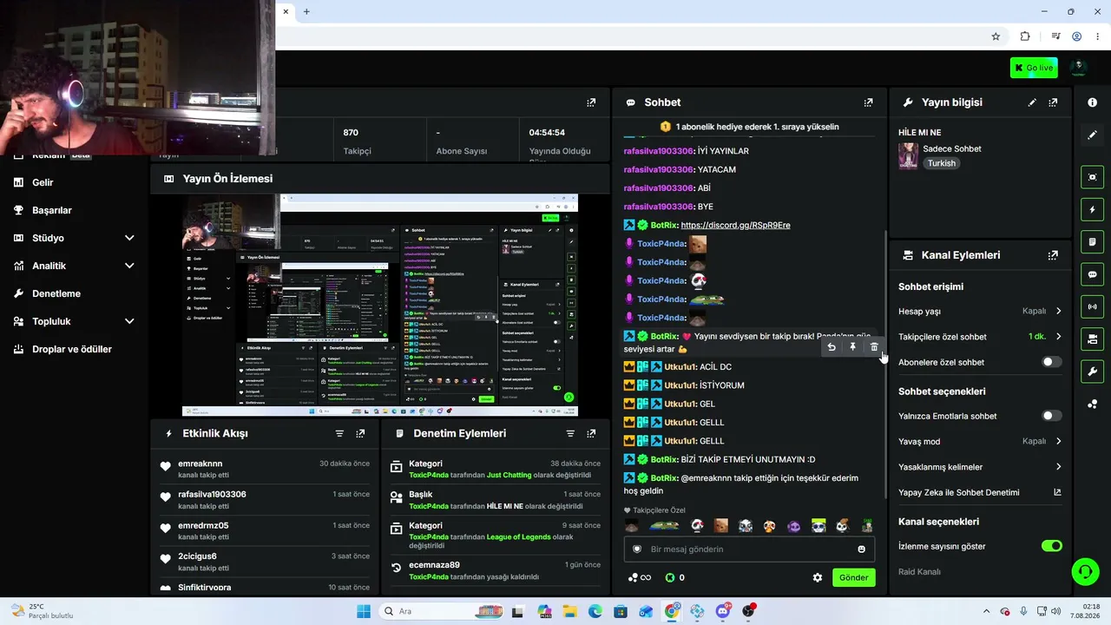Open the discord.gg link in chat
The image size is (1111, 625).
click(735, 225)
